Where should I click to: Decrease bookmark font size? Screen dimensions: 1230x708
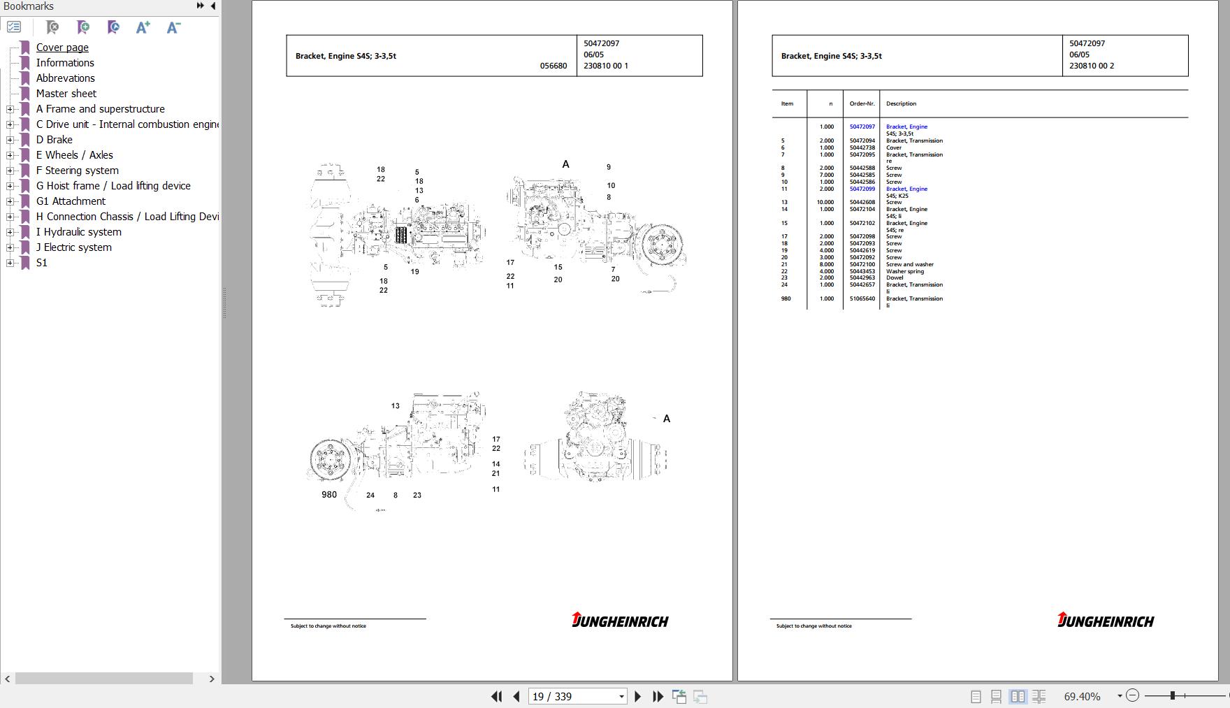tap(174, 27)
